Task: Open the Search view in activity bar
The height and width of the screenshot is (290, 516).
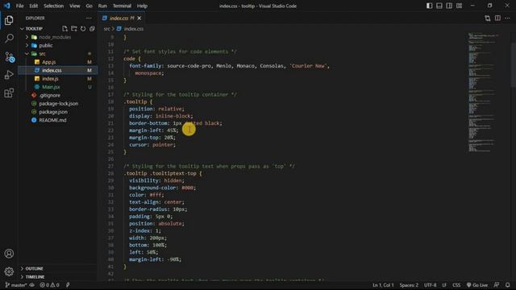Action: [x=9, y=39]
